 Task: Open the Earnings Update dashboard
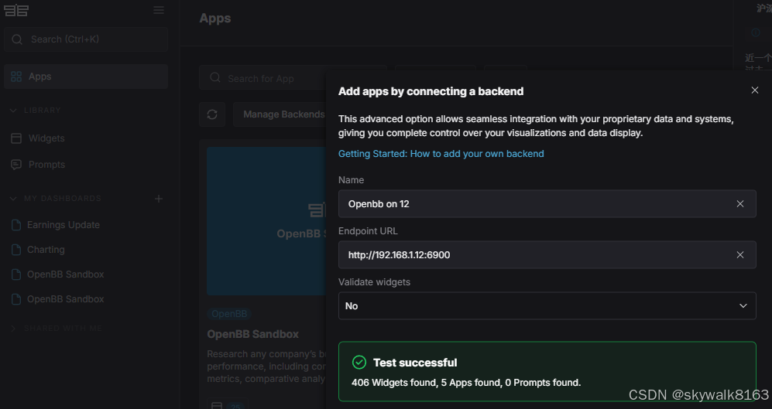(63, 225)
